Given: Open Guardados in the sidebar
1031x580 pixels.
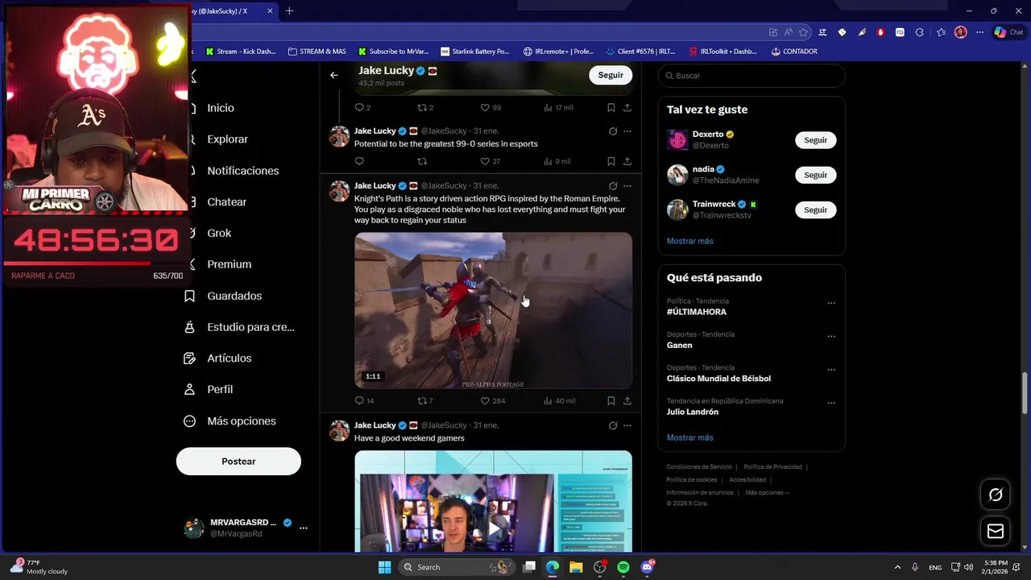Looking at the screenshot, I should click(x=234, y=296).
